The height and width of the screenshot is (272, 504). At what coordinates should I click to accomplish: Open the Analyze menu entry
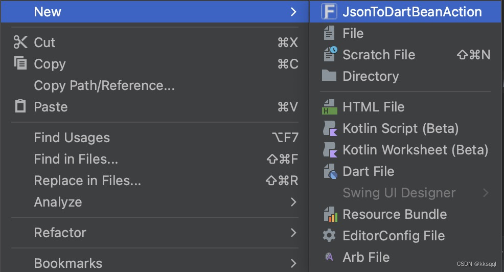(154, 202)
